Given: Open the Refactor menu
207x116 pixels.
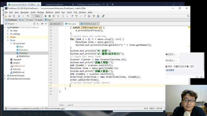Looking at the screenshot, I should click(49, 12).
